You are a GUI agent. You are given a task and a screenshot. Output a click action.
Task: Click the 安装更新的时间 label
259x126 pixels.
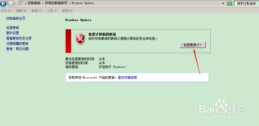[77, 63]
